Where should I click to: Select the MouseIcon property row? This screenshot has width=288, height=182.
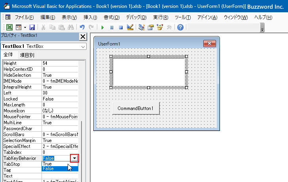tap(41, 111)
